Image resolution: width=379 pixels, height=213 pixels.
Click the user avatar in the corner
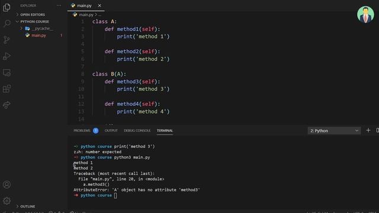pos(365,14)
